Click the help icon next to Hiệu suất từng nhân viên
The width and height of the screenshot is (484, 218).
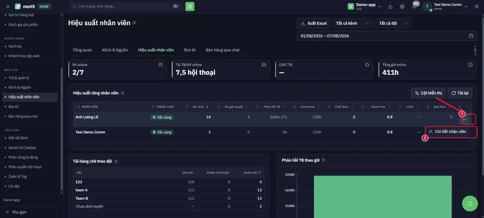coord(123,93)
